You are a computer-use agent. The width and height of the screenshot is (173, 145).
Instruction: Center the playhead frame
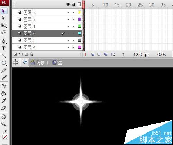pos(85,54)
